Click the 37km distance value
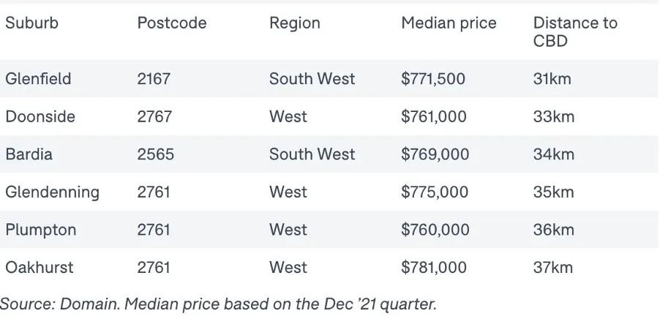The height and width of the screenshot is (319, 660). click(x=552, y=268)
